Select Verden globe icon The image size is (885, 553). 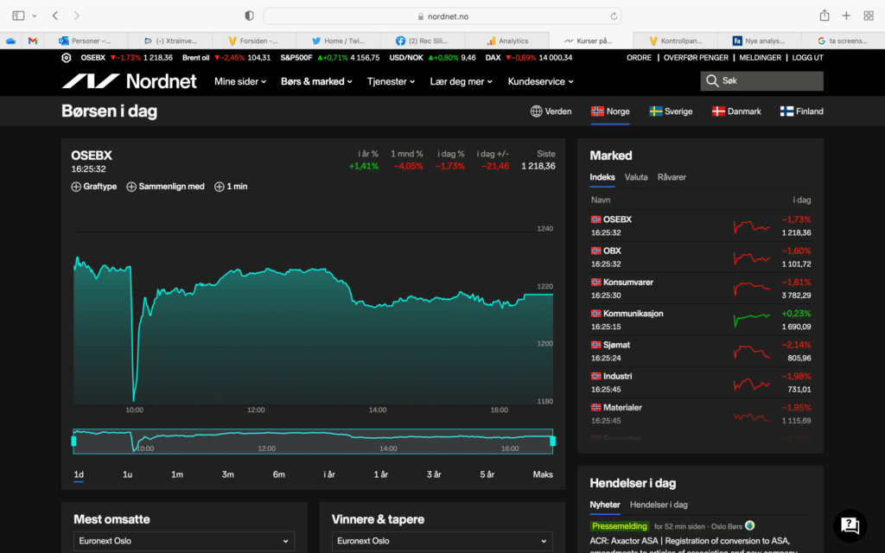point(536,111)
